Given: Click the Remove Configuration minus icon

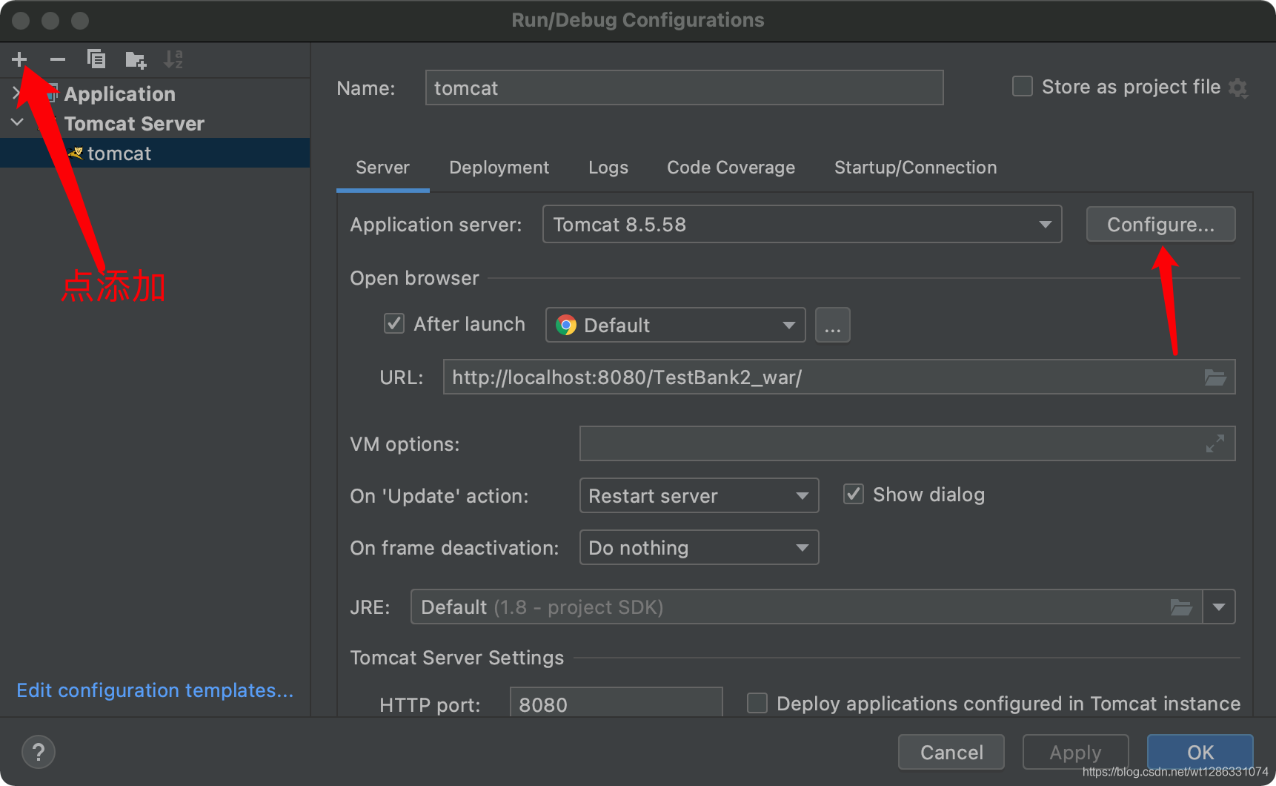Looking at the screenshot, I should point(58,59).
